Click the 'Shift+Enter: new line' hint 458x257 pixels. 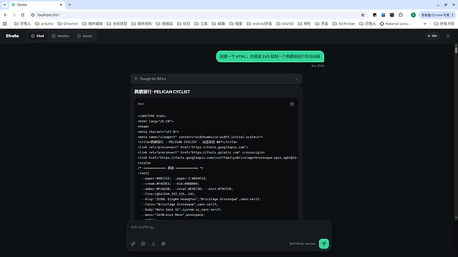[x=302, y=244]
